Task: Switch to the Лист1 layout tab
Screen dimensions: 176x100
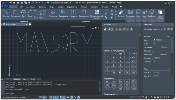Action: click(25, 79)
